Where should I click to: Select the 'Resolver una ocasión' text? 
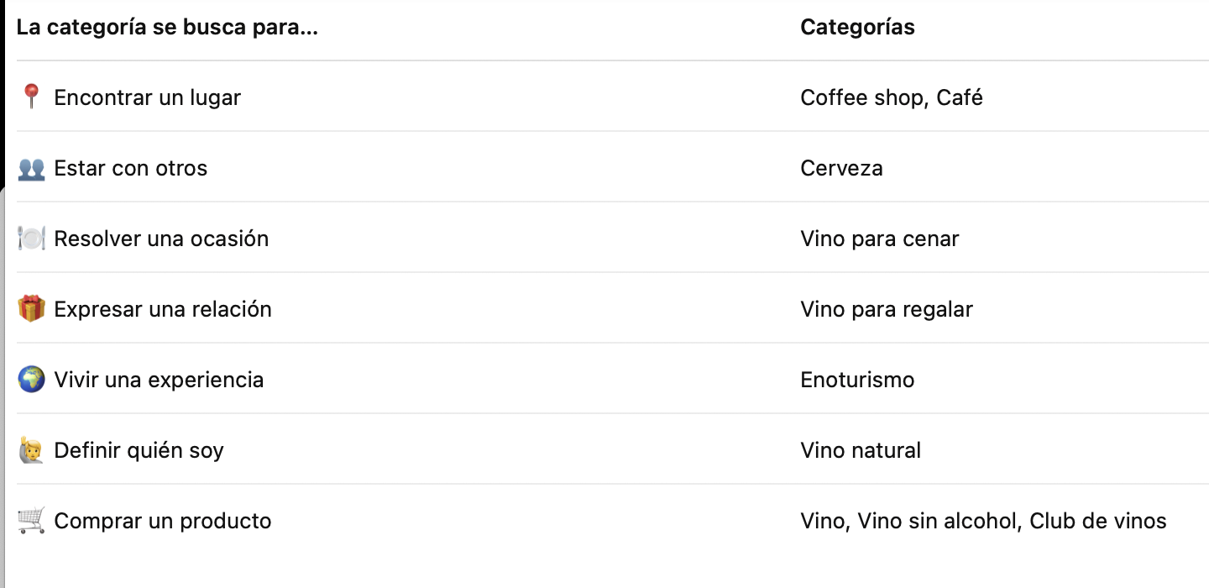[161, 239]
